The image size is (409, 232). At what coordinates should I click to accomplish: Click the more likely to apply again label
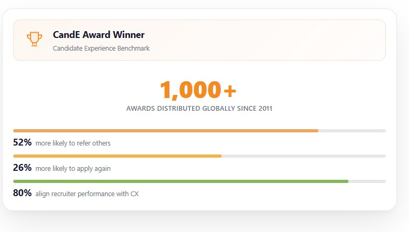73,169
